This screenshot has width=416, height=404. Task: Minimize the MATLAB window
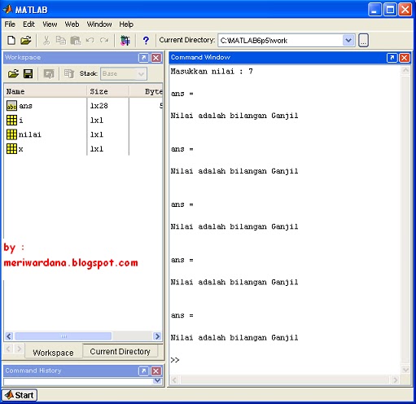[374, 10]
